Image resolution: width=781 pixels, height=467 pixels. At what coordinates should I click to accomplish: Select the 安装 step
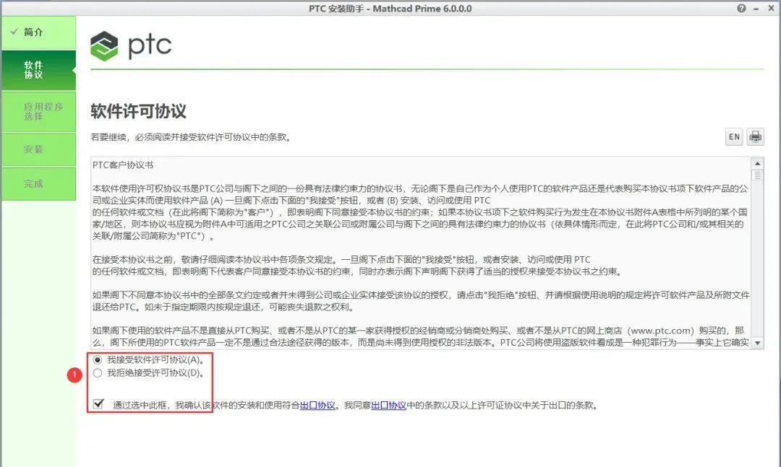tap(38, 149)
